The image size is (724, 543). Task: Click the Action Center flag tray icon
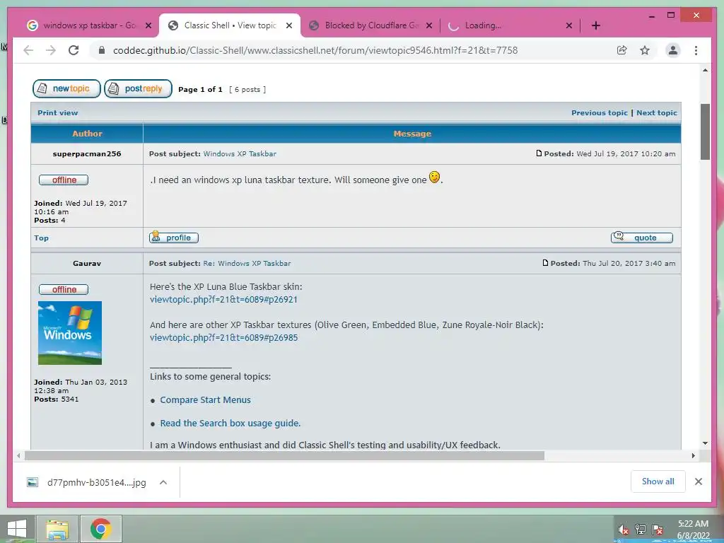coord(658,530)
